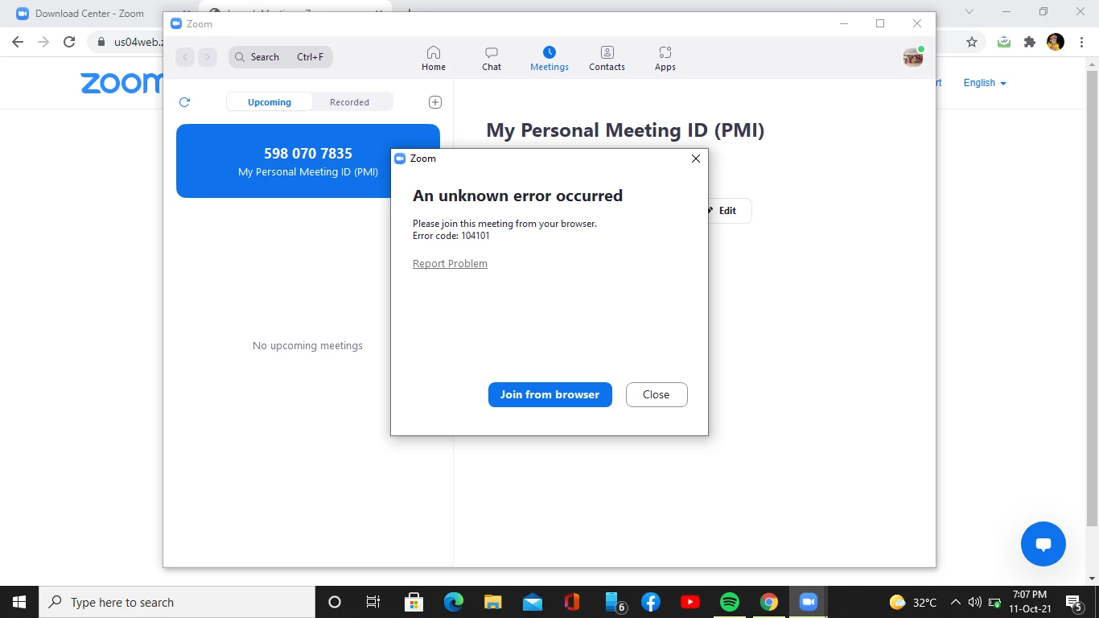Open the Contacts tab in Zoom
The image size is (1099, 618).
(607, 59)
